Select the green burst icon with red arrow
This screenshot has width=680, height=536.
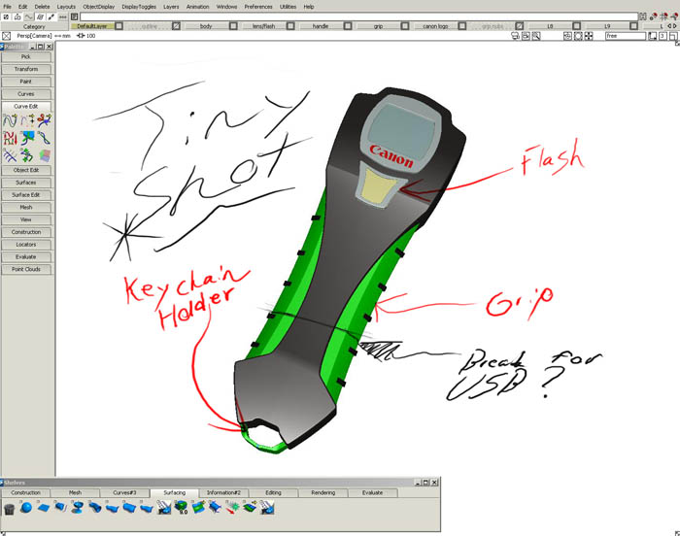pos(232,508)
